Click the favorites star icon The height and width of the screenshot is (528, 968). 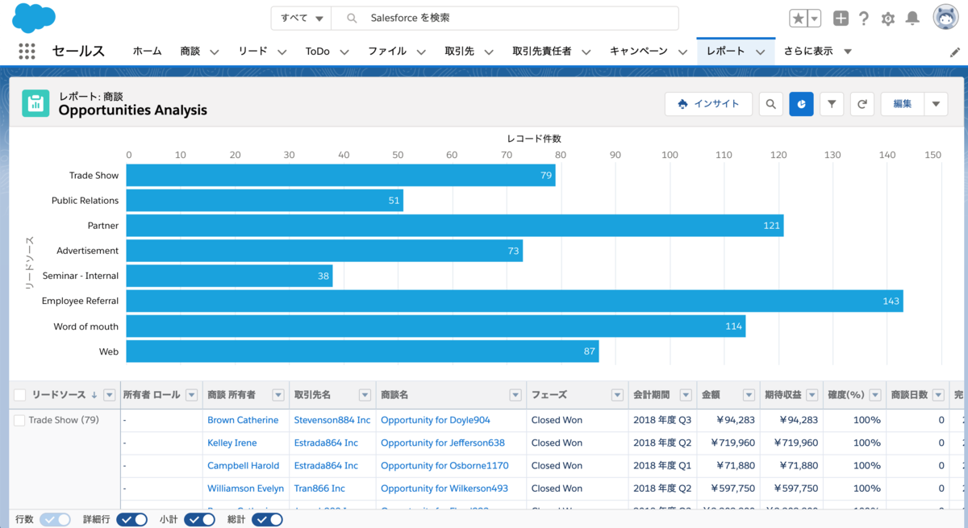point(798,18)
